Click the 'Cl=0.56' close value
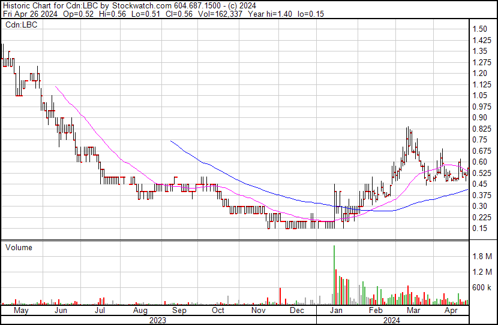Screen dimensions: 498x325 (x=179, y=14)
